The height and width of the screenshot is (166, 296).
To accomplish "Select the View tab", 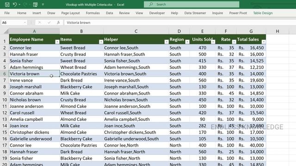I will coord(139,13).
